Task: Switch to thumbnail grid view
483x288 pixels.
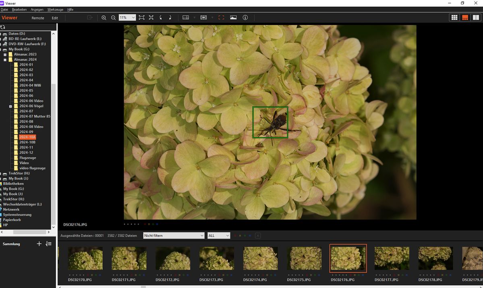Action: pos(454,18)
